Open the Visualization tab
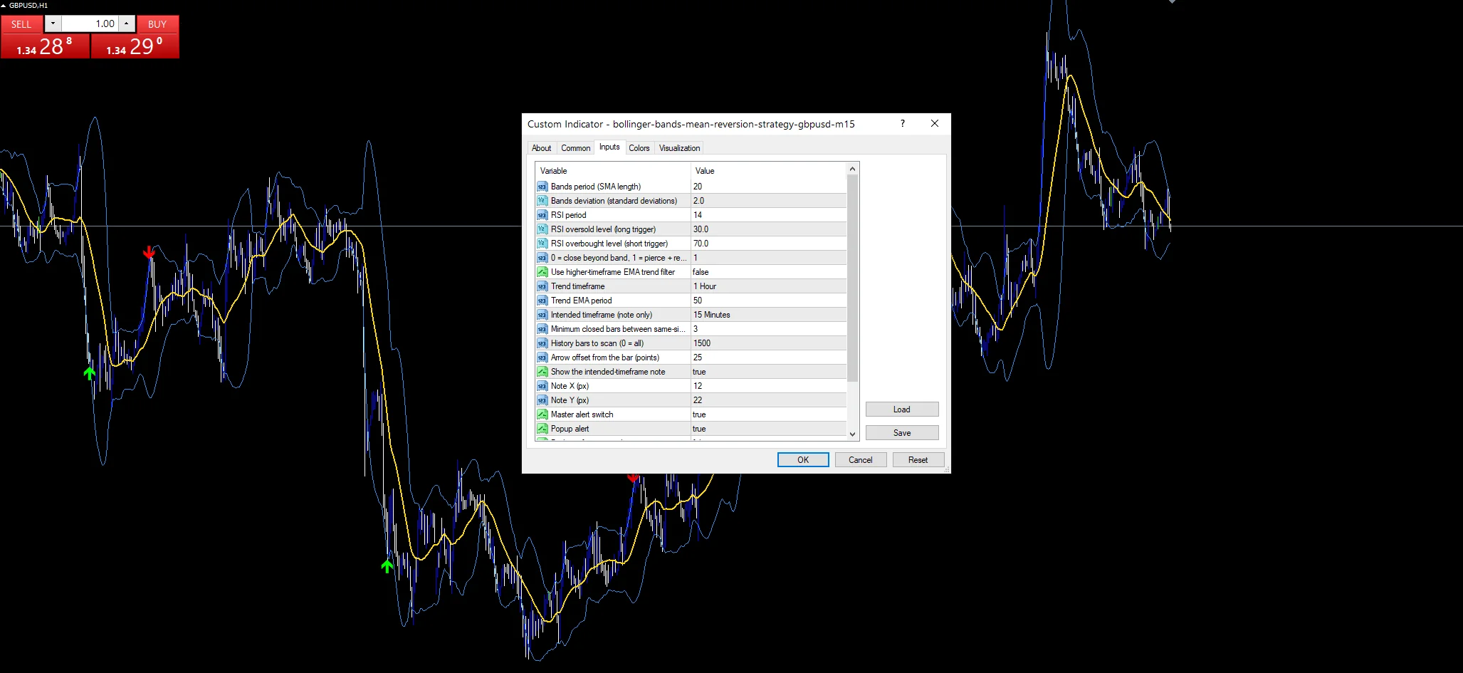Viewport: 1463px width, 673px height. tap(679, 148)
